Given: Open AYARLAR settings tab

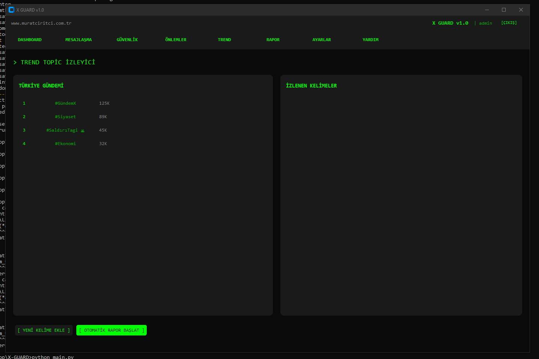Looking at the screenshot, I should click(322, 40).
